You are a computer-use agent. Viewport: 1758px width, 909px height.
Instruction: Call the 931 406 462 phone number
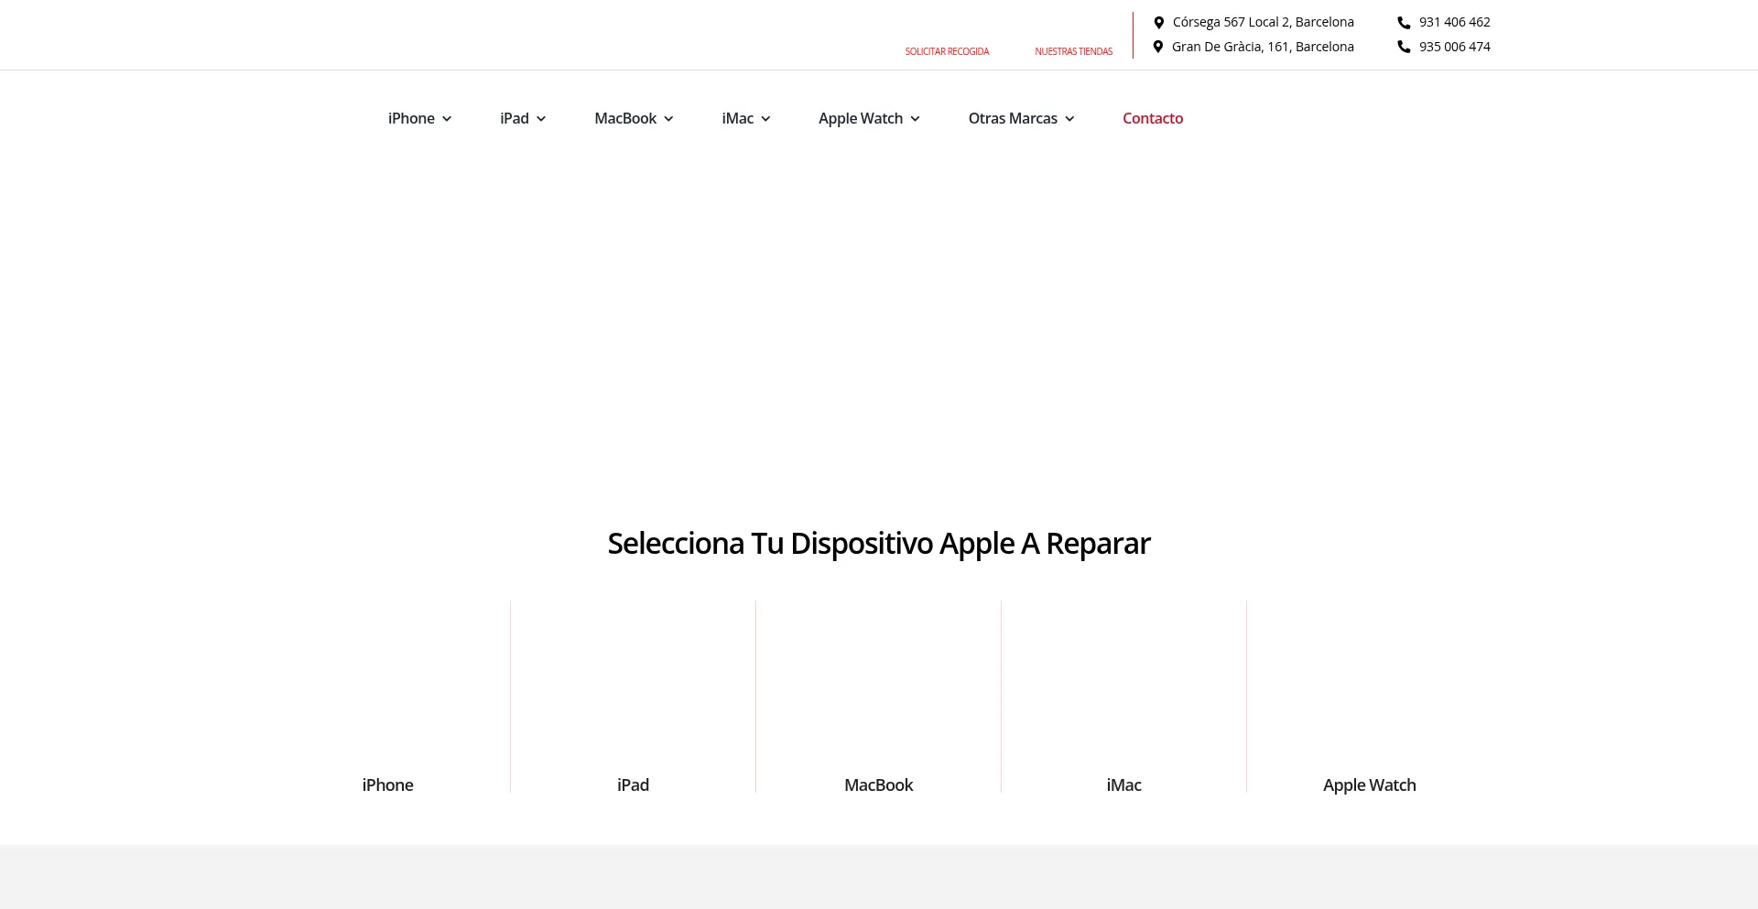click(x=1454, y=22)
